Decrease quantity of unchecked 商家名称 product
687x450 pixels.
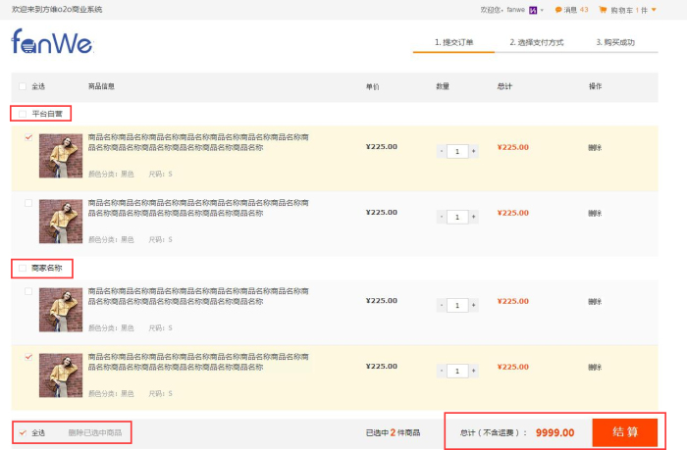point(442,306)
